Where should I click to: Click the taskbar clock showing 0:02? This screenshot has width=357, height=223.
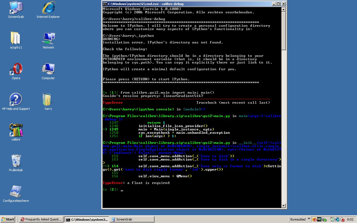pyautogui.click(x=350, y=219)
